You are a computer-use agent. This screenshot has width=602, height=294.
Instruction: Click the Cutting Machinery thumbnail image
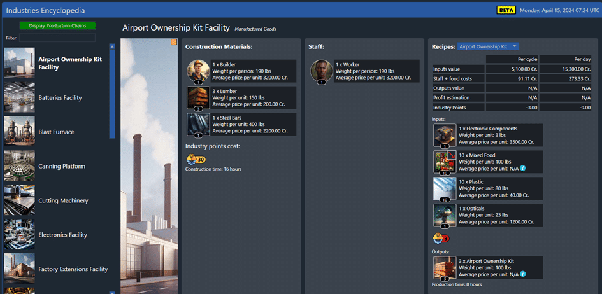coord(20,200)
